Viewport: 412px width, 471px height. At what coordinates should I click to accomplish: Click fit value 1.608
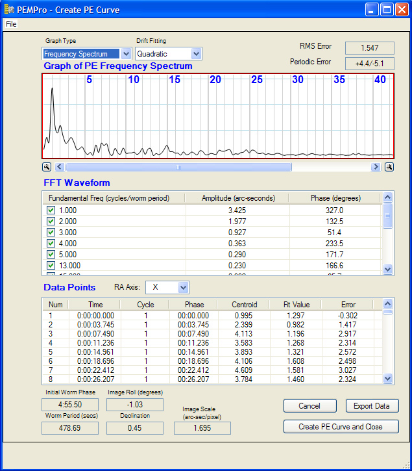296,361
